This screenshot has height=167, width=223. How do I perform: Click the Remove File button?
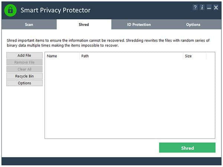click(x=25, y=62)
